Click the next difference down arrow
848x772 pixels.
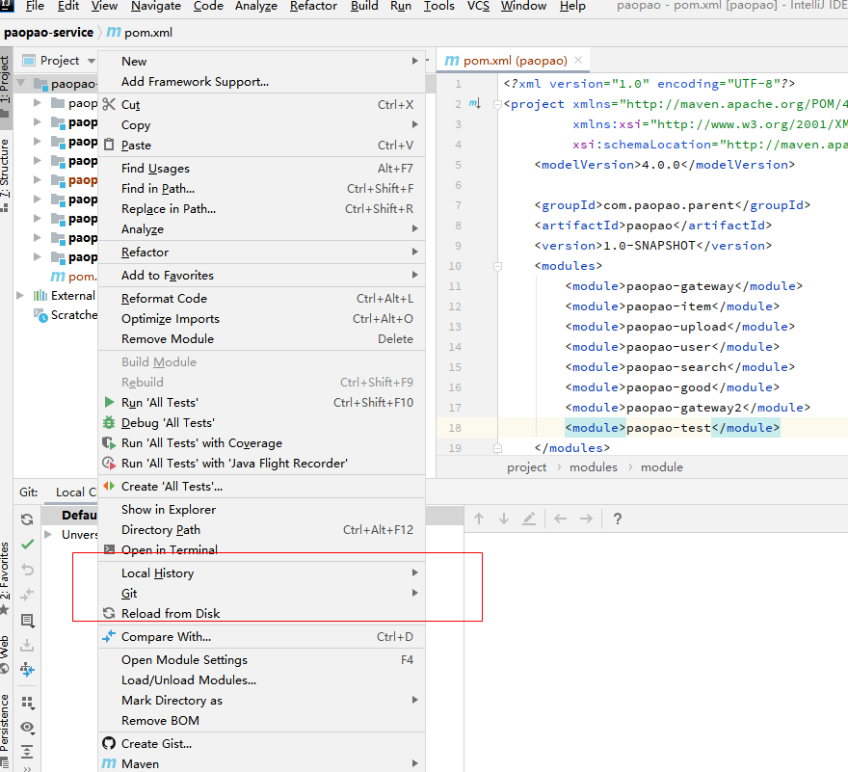[x=503, y=519]
